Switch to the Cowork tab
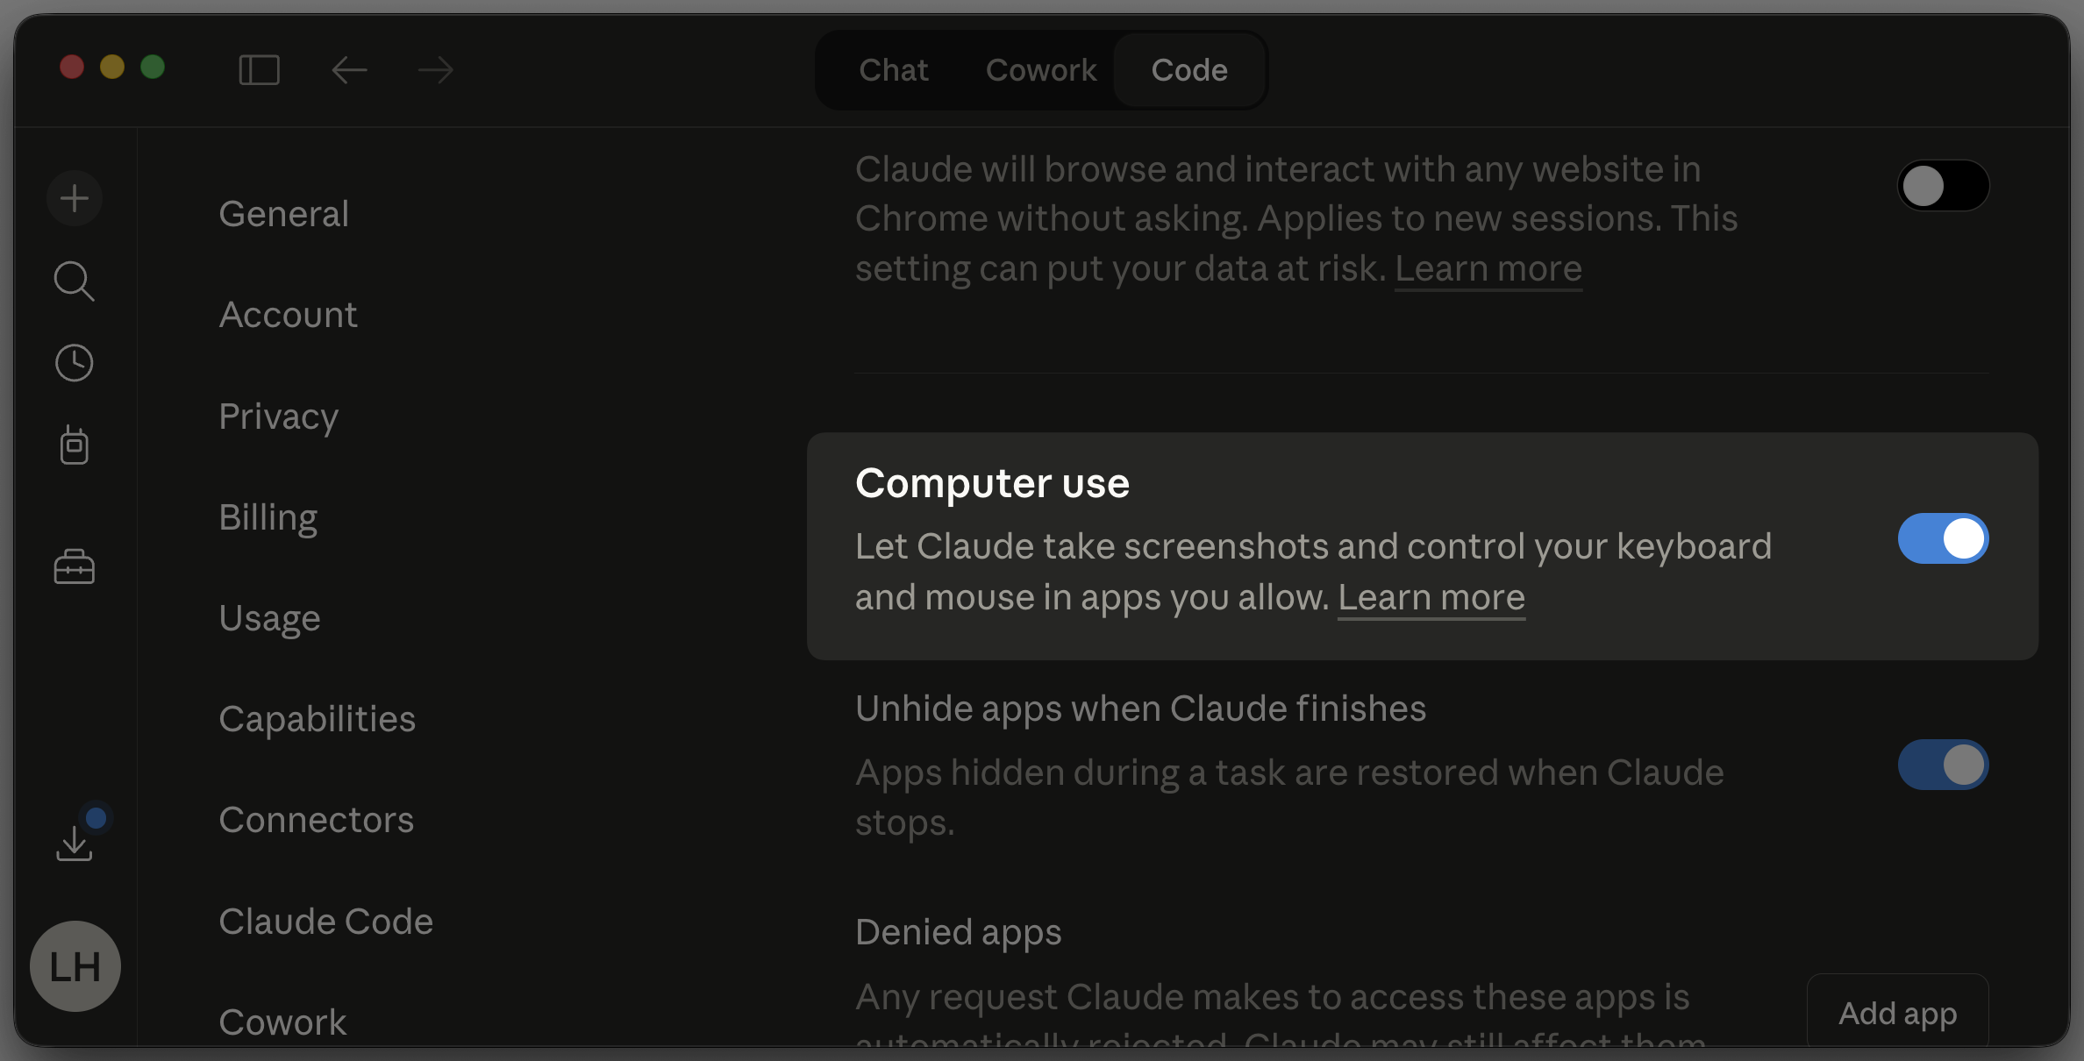This screenshot has width=2084, height=1061. 1041,69
